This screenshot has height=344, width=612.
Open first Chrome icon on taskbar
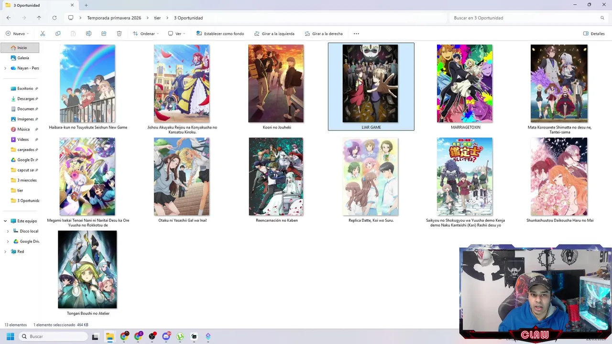pos(124,336)
